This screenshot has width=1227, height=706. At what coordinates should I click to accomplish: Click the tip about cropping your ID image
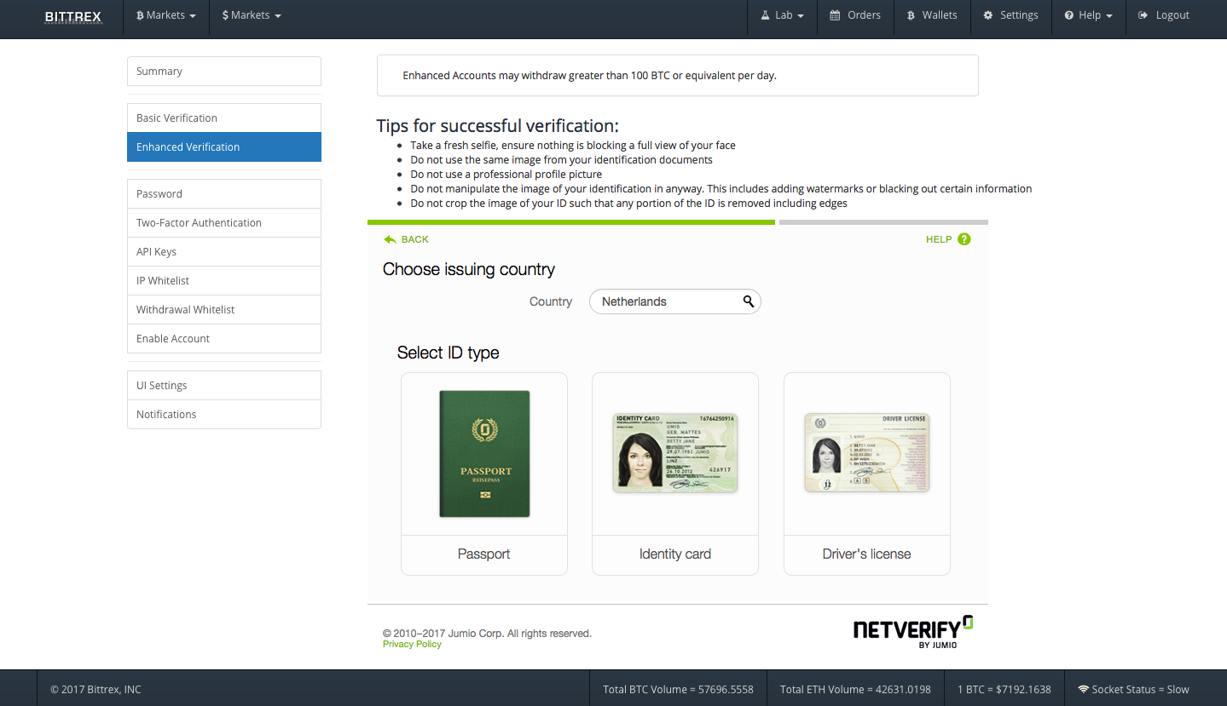click(629, 204)
